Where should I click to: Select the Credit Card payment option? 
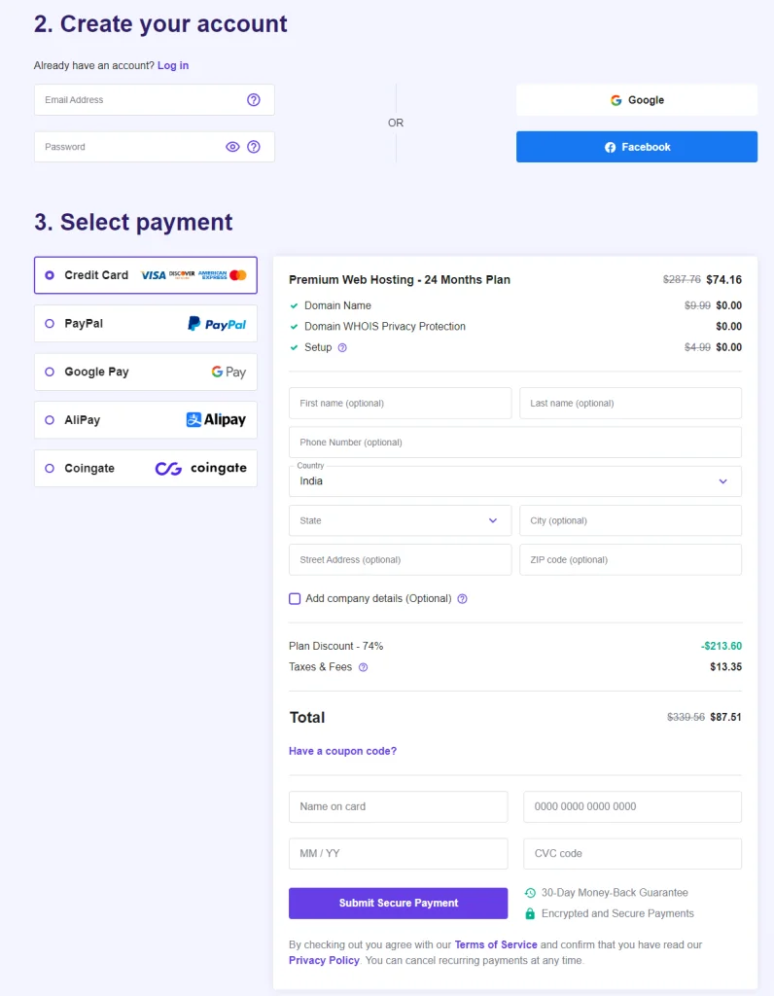50,275
